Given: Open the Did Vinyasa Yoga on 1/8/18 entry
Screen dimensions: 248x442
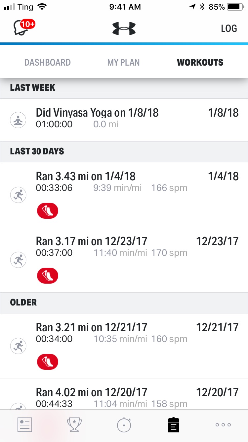Looking at the screenshot, I should [124, 120].
